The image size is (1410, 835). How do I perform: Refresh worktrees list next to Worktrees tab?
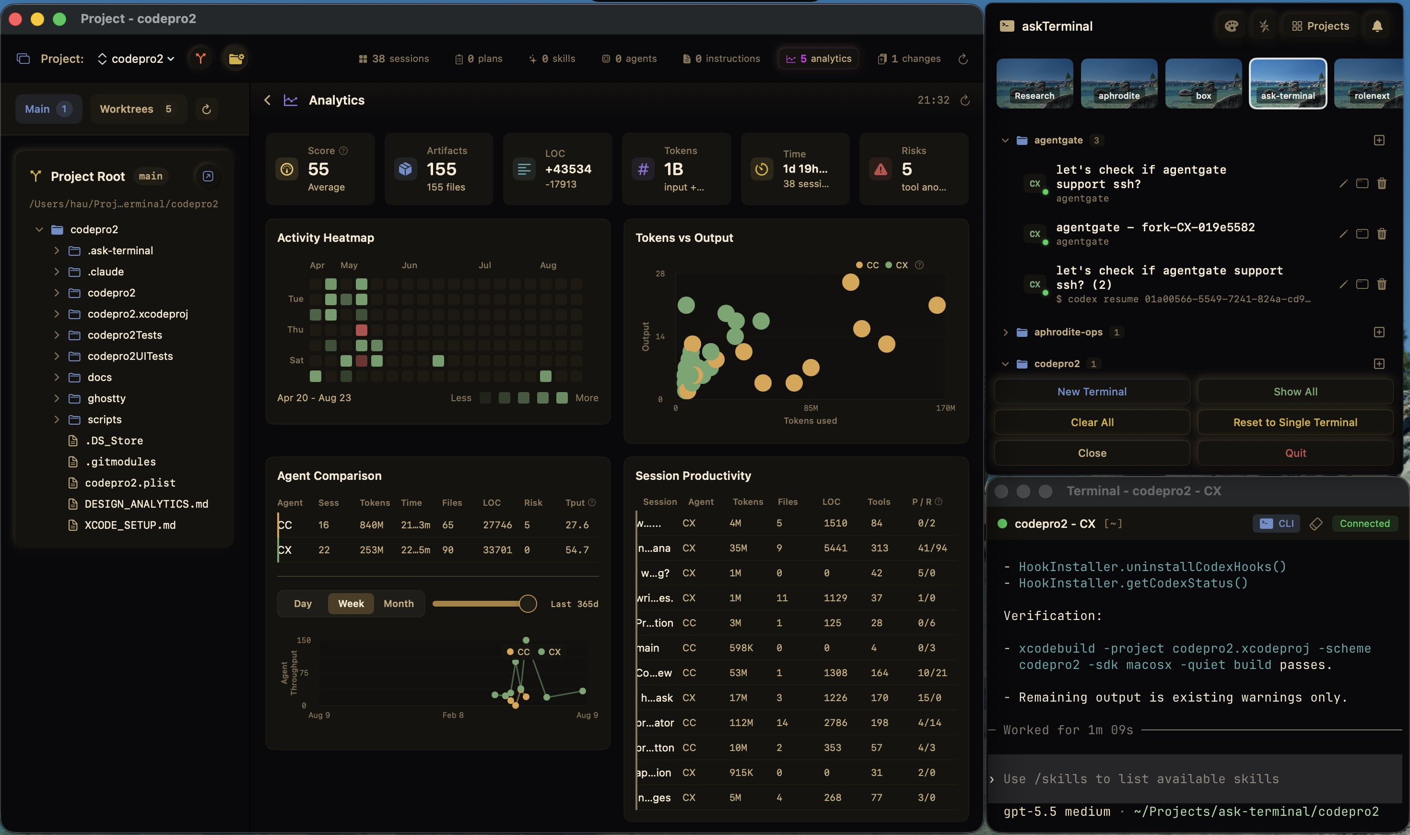pyautogui.click(x=206, y=109)
